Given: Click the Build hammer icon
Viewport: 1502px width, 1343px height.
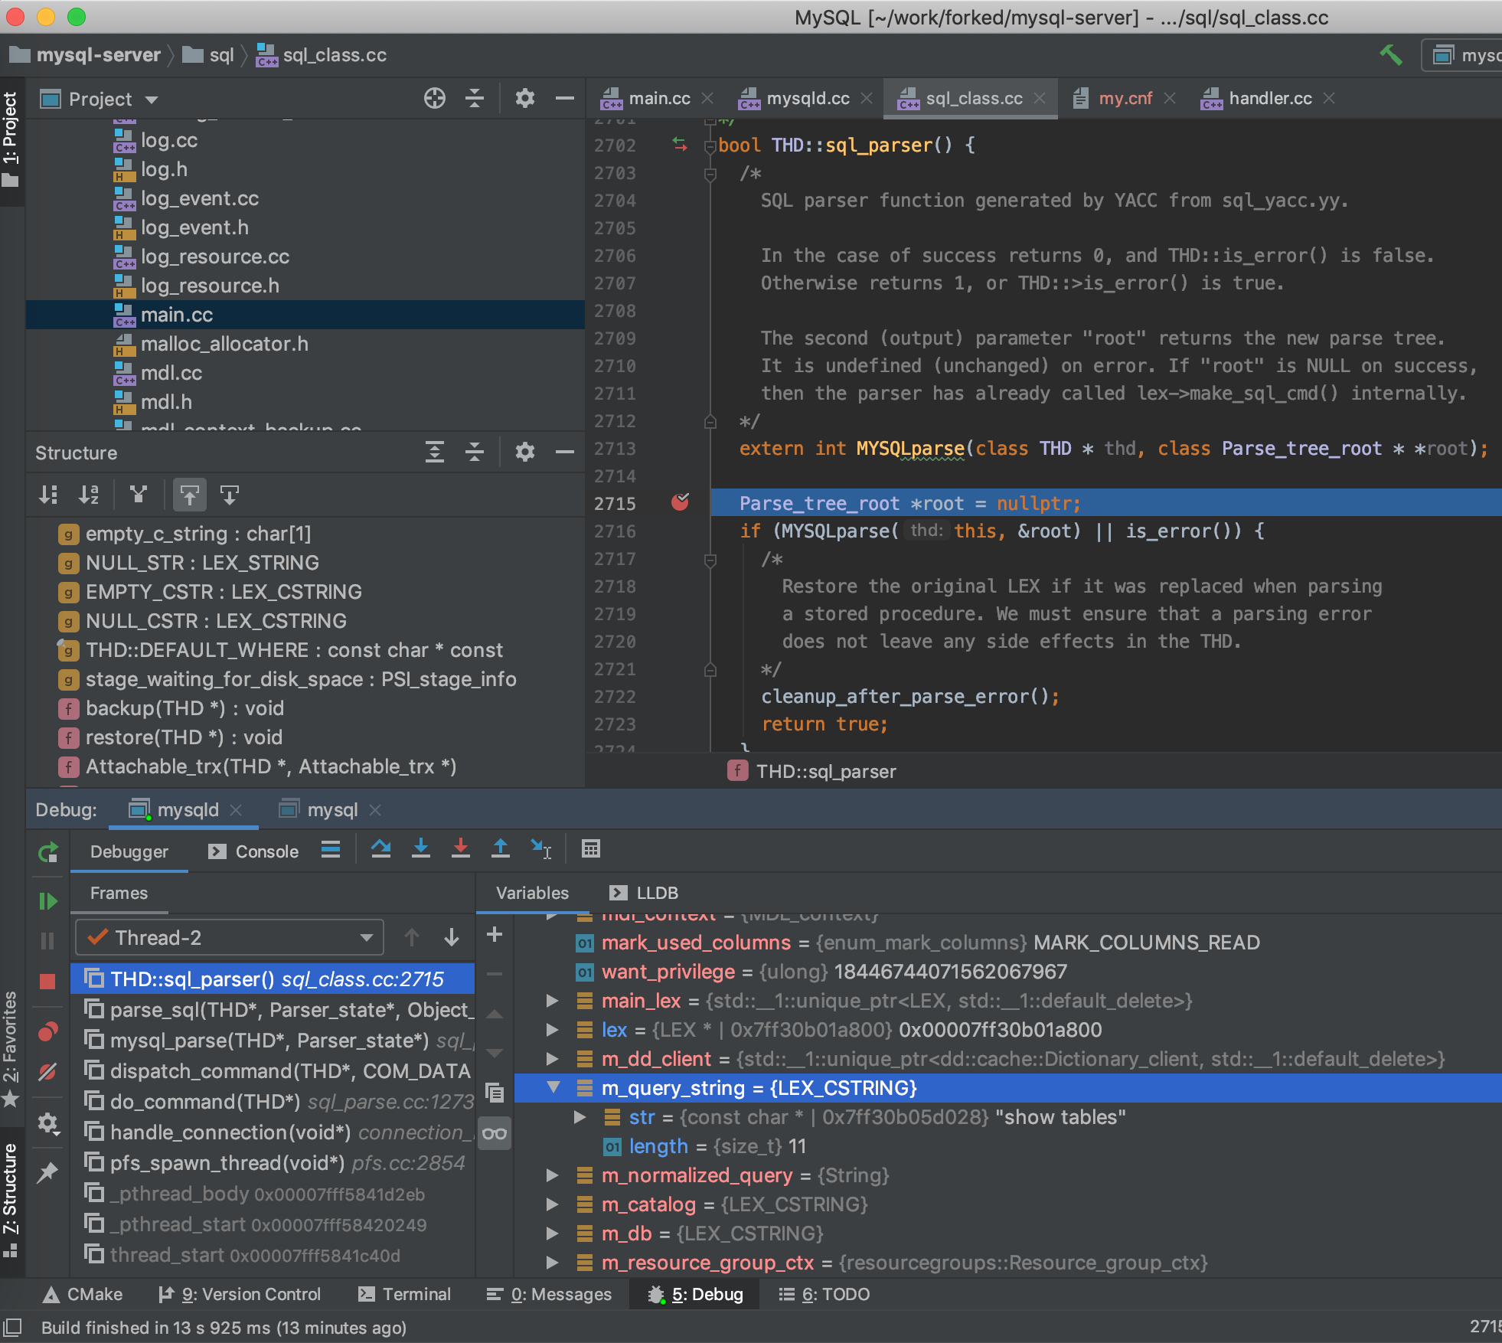Looking at the screenshot, I should click(1390, 55).
